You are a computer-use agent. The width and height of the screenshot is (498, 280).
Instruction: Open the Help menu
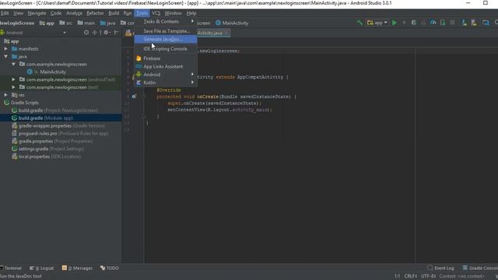tap(191, 13)
